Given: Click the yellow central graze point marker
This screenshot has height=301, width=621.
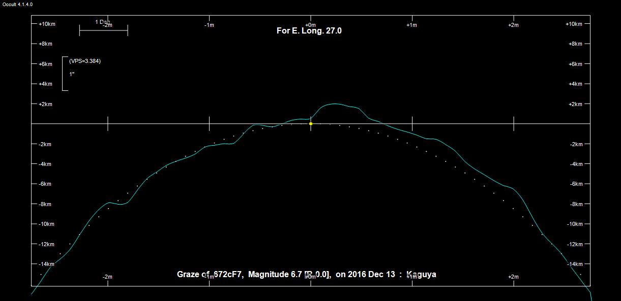Looking at the screenshot, I should tap(311, 123).
